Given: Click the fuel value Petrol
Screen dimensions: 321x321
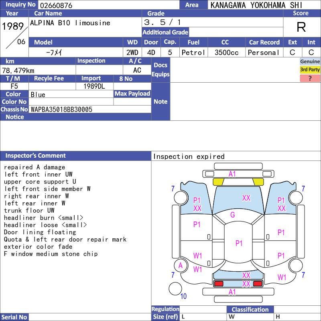Looking at the screenshot, I should (193, 53).
